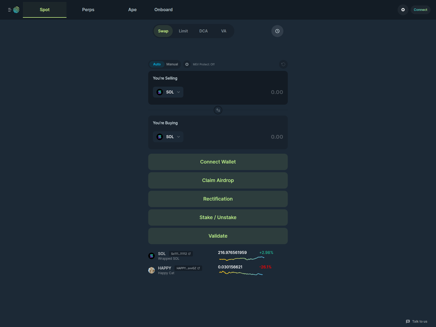The width and height of the screenshot is (436, 327).
Task: Switch slippage mode to Auto
Action: (x=157, y=64)
